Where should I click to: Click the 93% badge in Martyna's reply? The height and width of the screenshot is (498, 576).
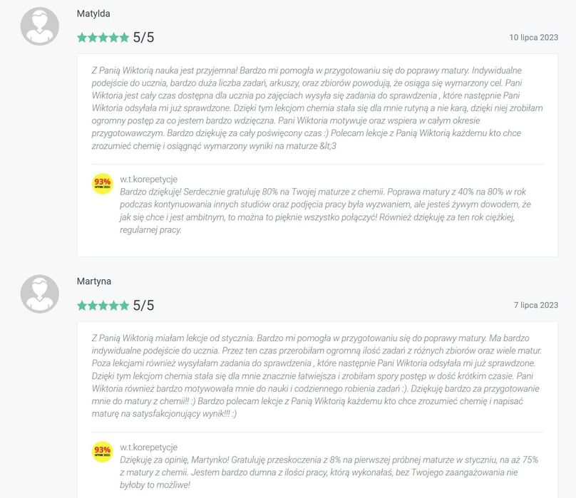pyautogui.click(x=102, y=452)
